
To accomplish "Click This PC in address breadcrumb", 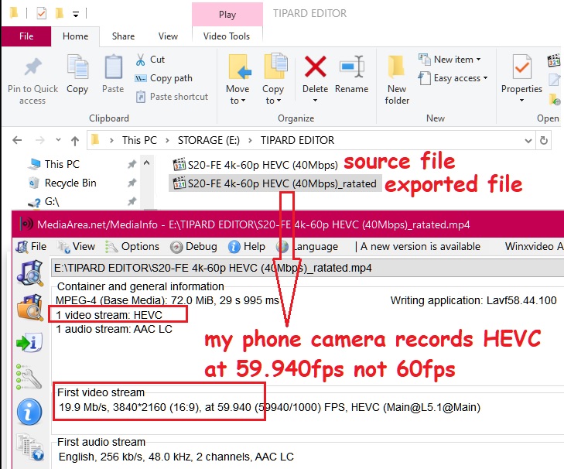I will point(139,140).
